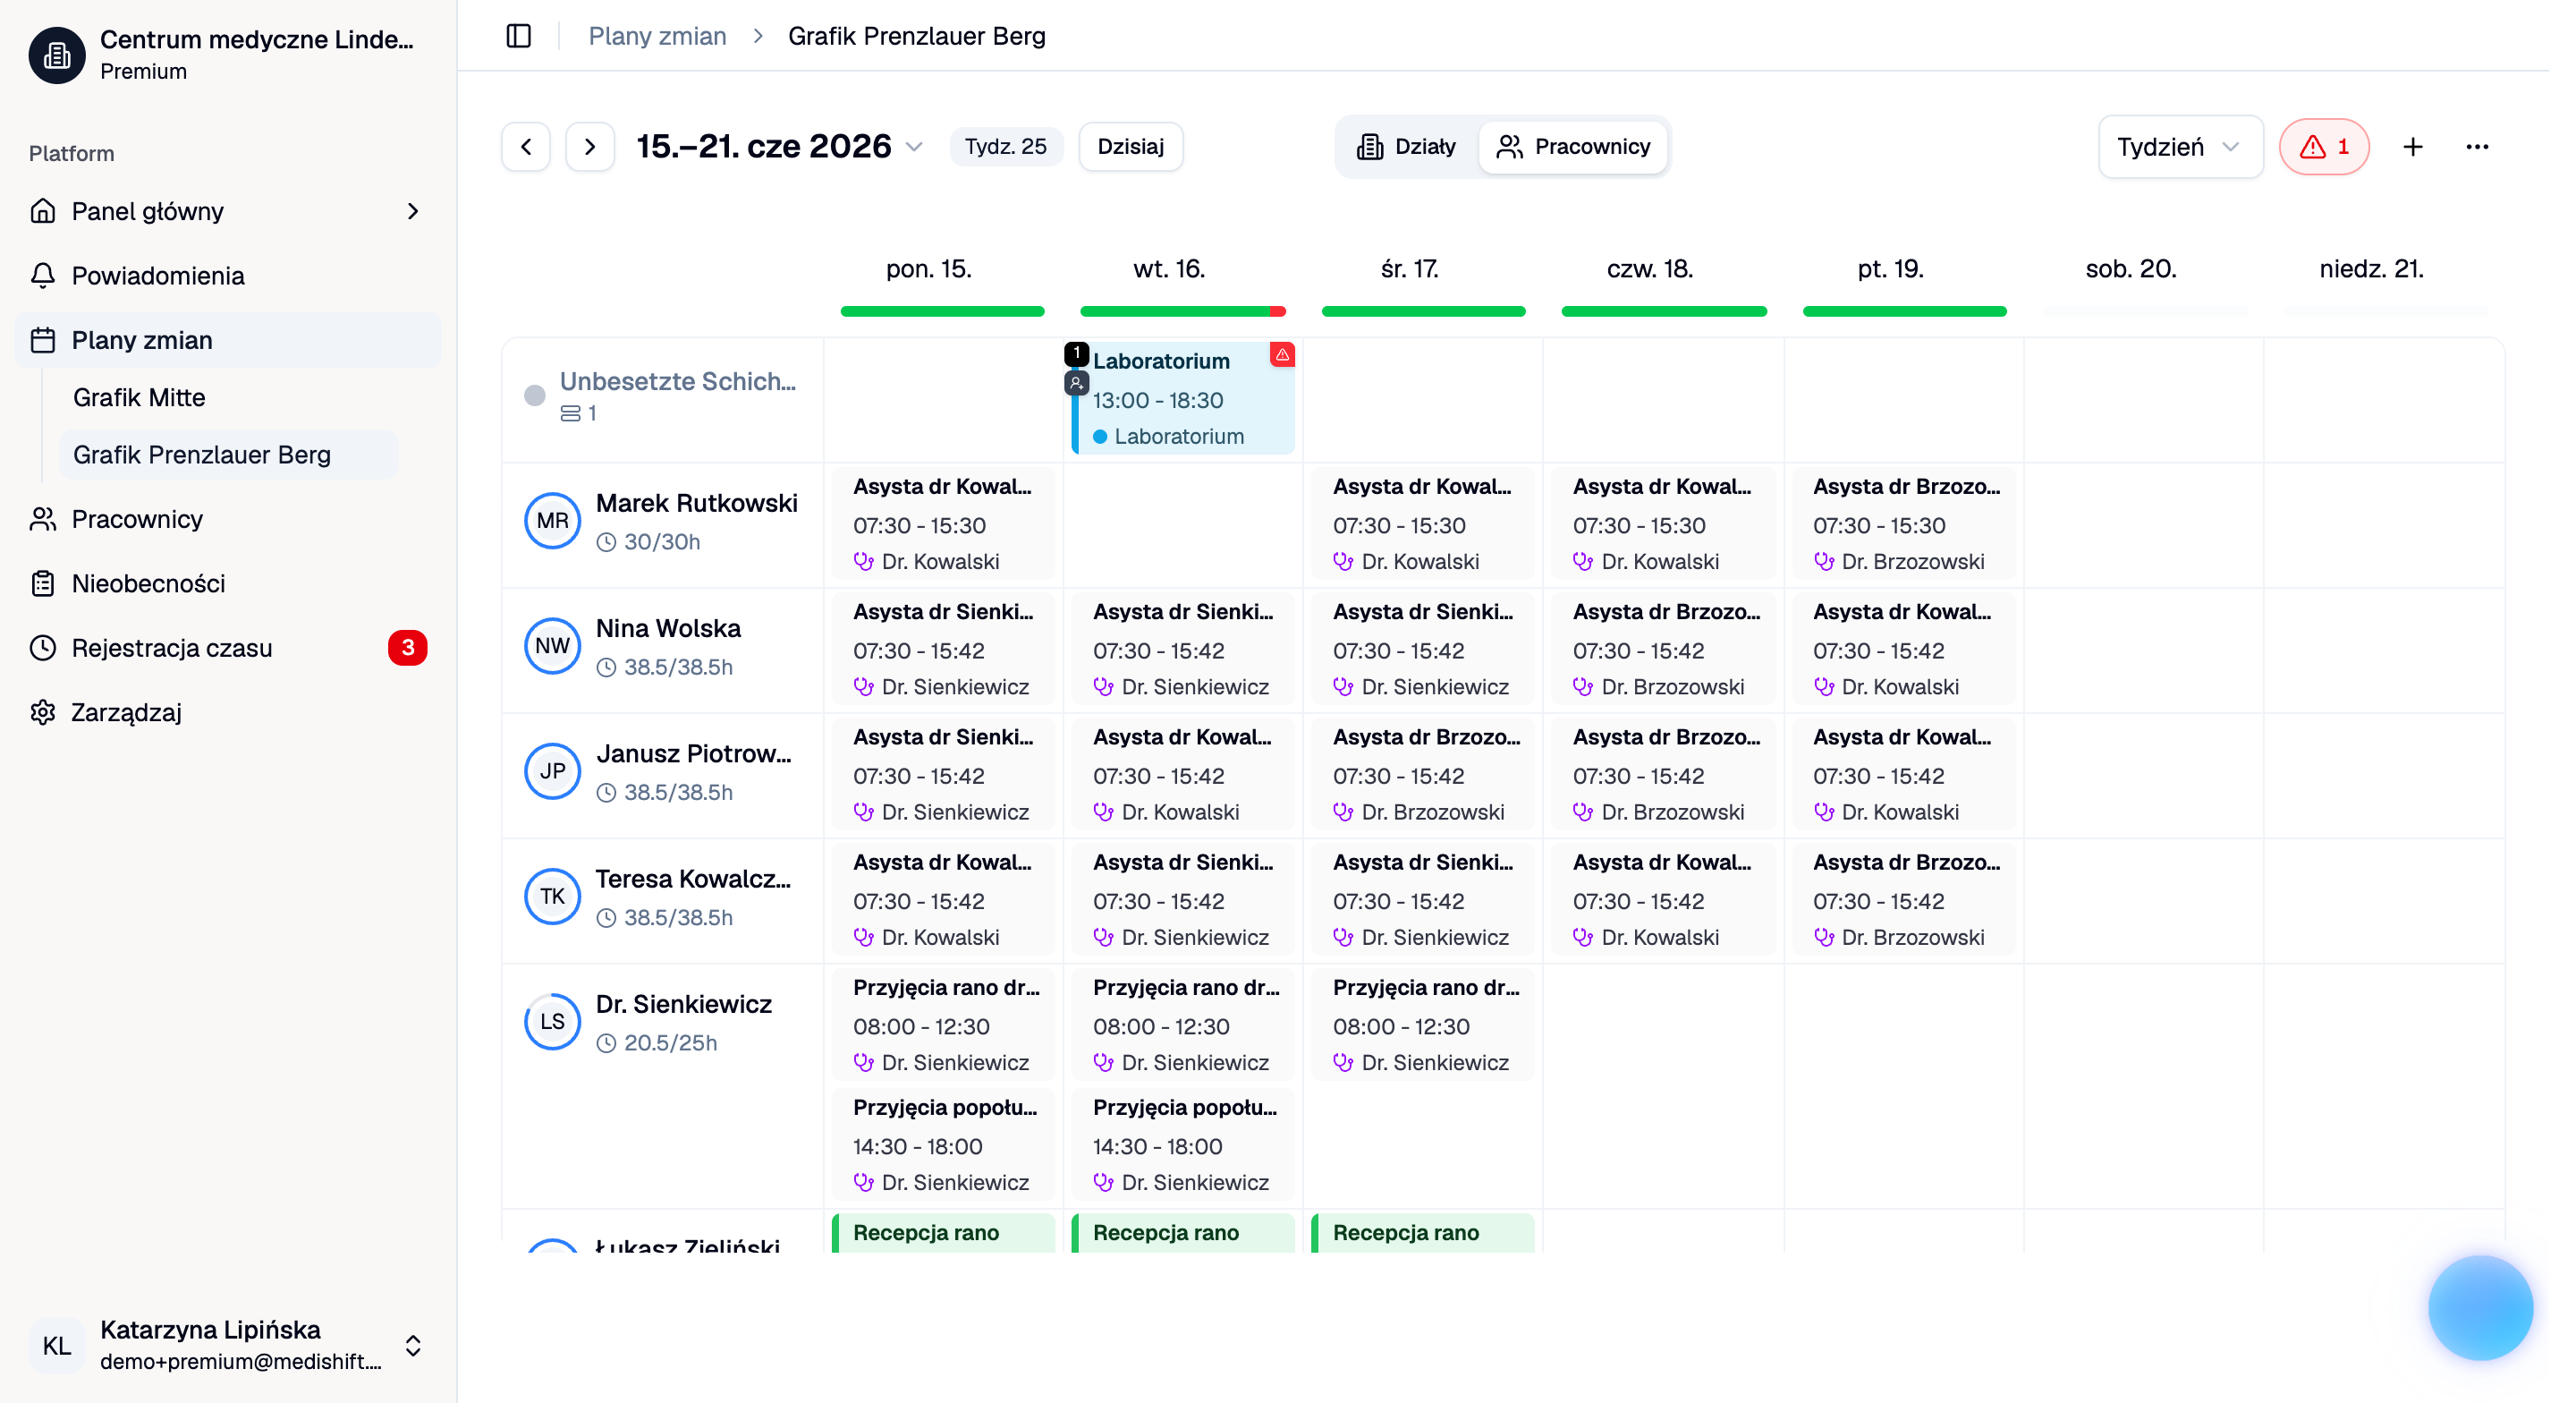The height and width of the screenshot is (1403, 2576).
Task: Add a new shift with plus icon
Action: (x=2413, y=147)
